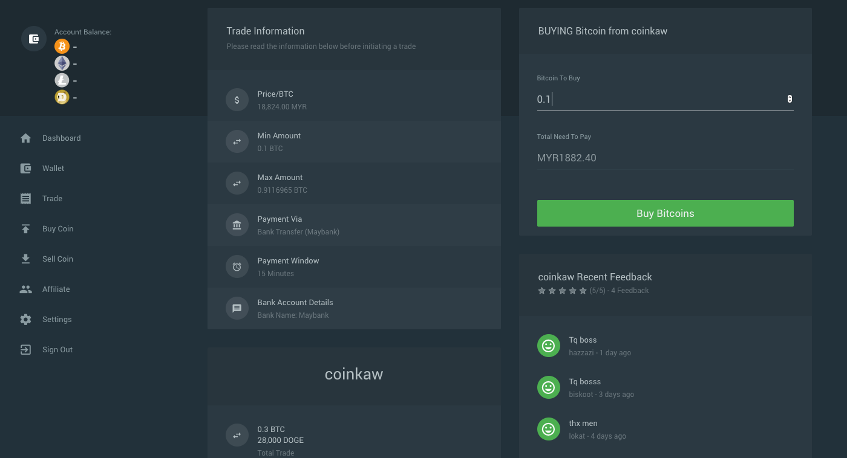Click the dollar icon next to Price/BTC
This screenshot has height=458, width=847.
(x=237, y=100)
